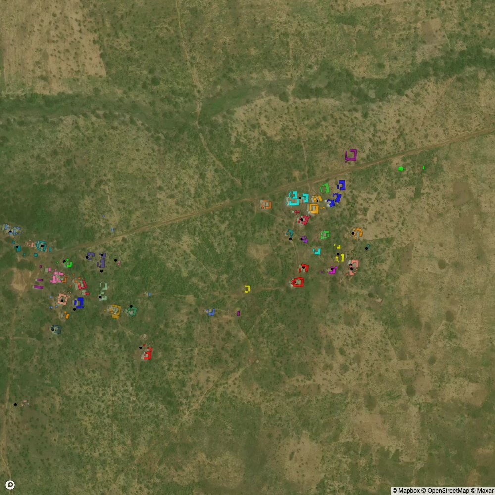The height and width of the screenshot is (495, 495).
Task: Select the purple building outline north of the road
Action: [351, 155]
